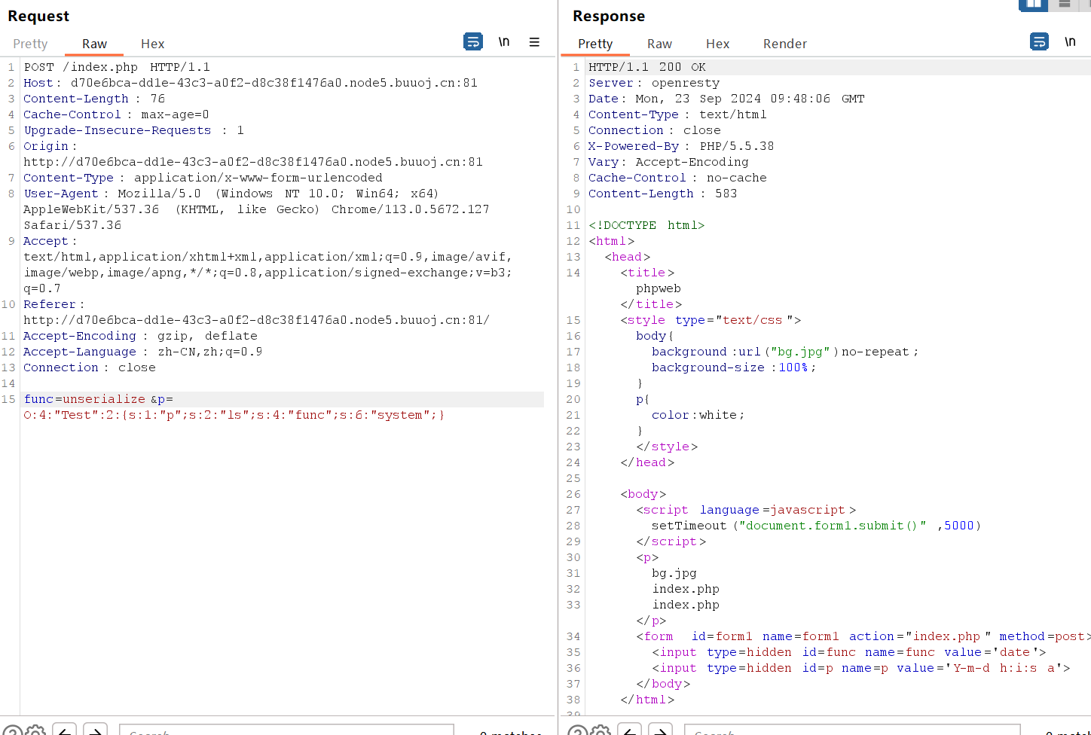This screenshot has width=1091, height=735.
Task: Click the 'color:white;' CSS line
Action: [x=698, y=415]
